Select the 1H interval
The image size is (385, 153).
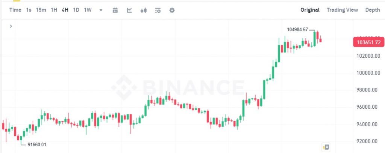pos(54,10)
